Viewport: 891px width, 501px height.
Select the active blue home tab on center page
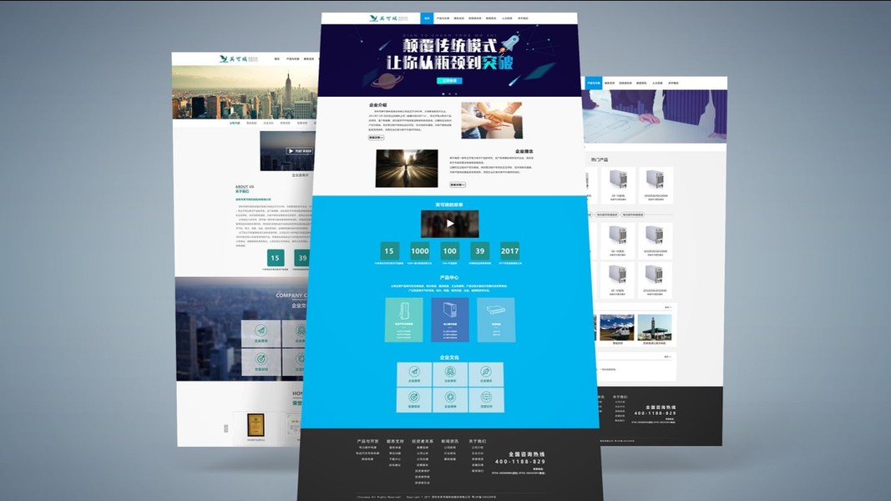click(x=427, y=18)
